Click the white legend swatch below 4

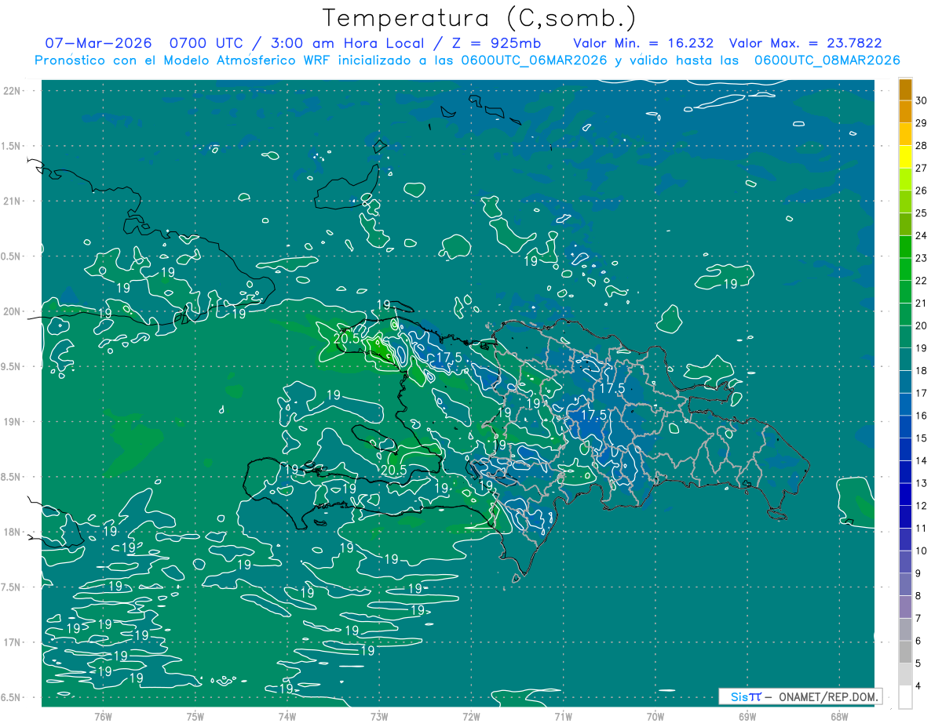click(x=905, y=697)
